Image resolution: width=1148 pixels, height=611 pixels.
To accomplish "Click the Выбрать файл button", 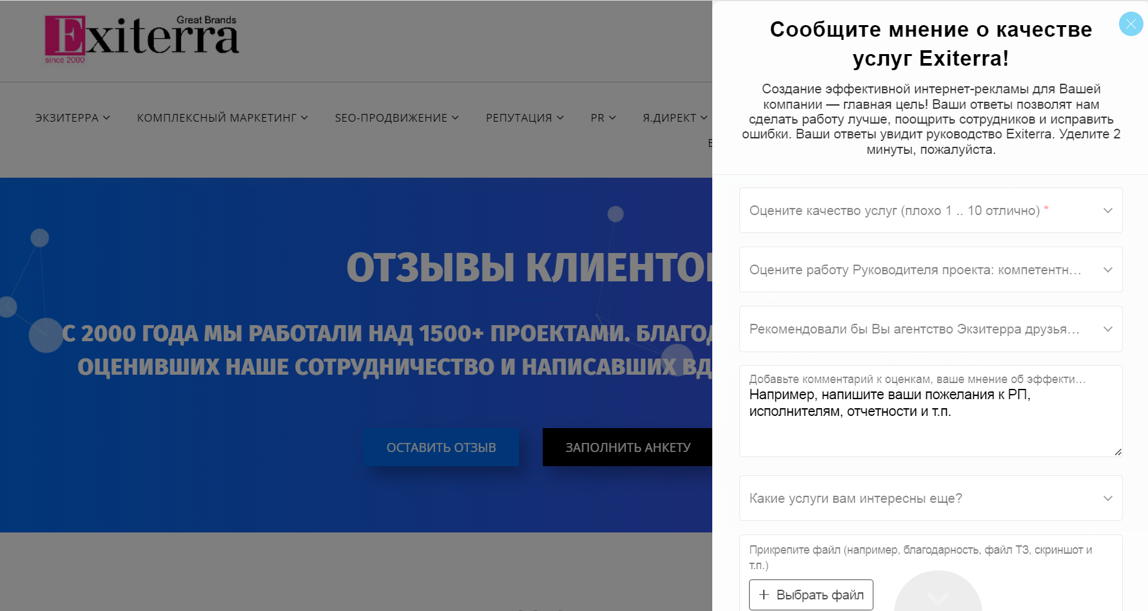I will [x=811, y=595].
